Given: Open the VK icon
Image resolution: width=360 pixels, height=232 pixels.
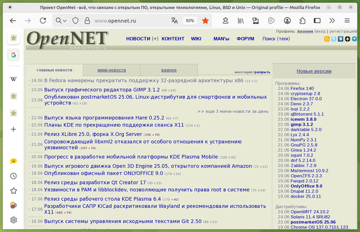Looking at the screenshot, I should pos(340,39).
